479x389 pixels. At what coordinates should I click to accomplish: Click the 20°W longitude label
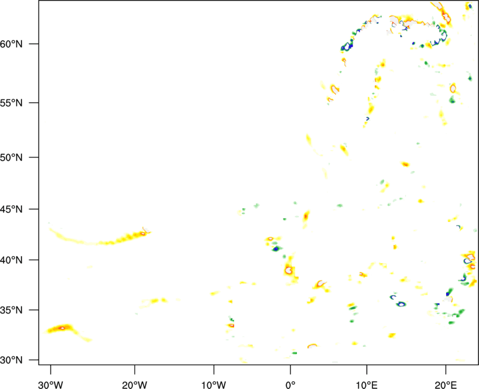click(x=135, y=385)
